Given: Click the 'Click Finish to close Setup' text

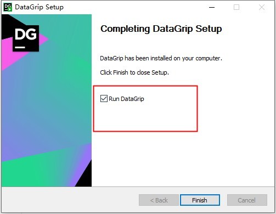Looking at the screenshot, I should [x=134, y=72].
